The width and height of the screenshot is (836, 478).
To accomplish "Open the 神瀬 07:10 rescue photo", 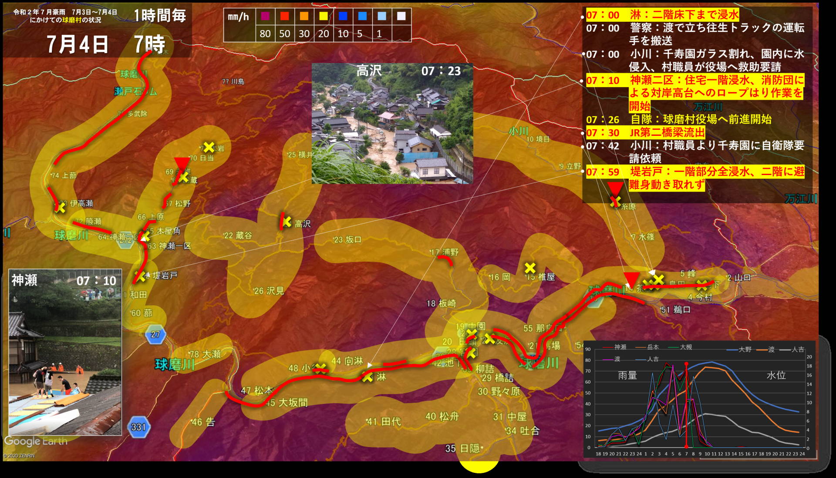I will point(65,352).
